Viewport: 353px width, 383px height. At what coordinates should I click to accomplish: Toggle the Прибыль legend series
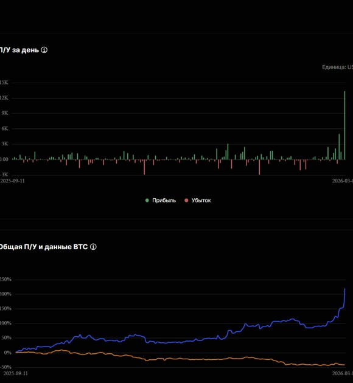[161, 201]
